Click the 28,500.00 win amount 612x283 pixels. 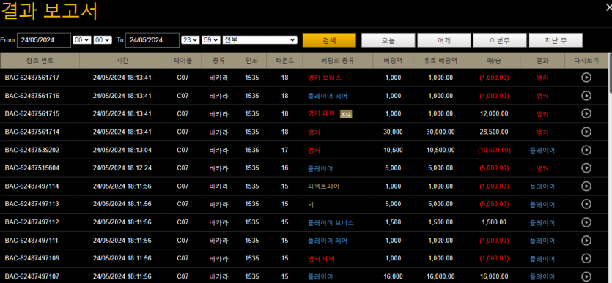(x=494, y=132)
